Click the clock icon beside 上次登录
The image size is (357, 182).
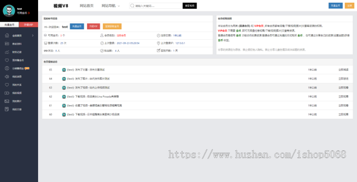(x=102, y=43)
